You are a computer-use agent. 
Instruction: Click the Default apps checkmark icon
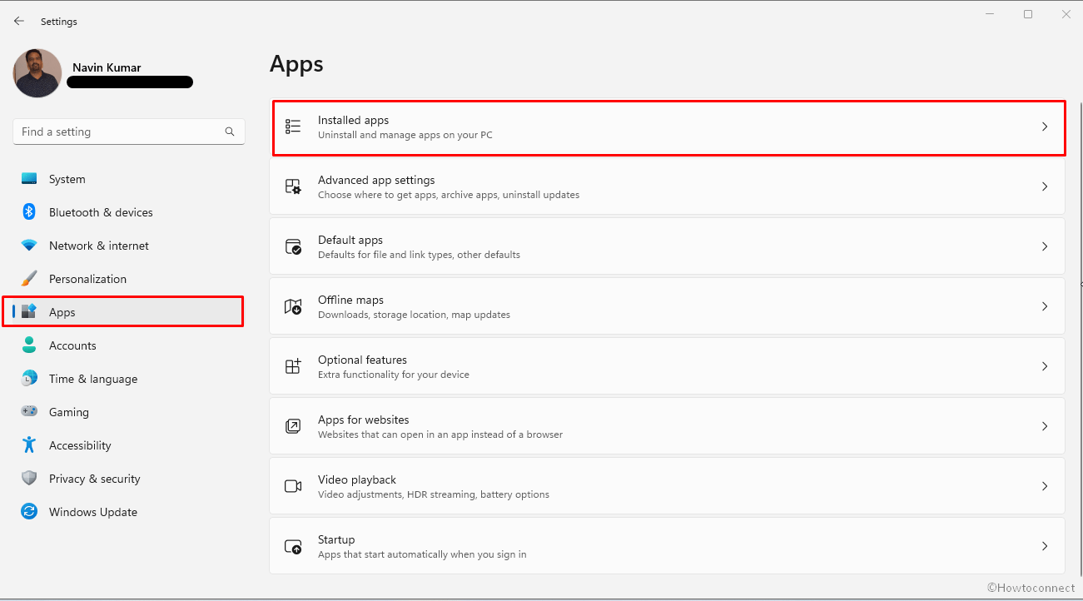click(x=293, y=246)
